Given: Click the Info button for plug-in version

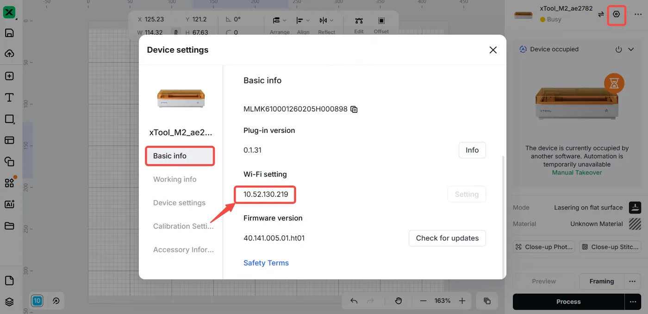Looking at the screenshot, I should click(472, 150).
